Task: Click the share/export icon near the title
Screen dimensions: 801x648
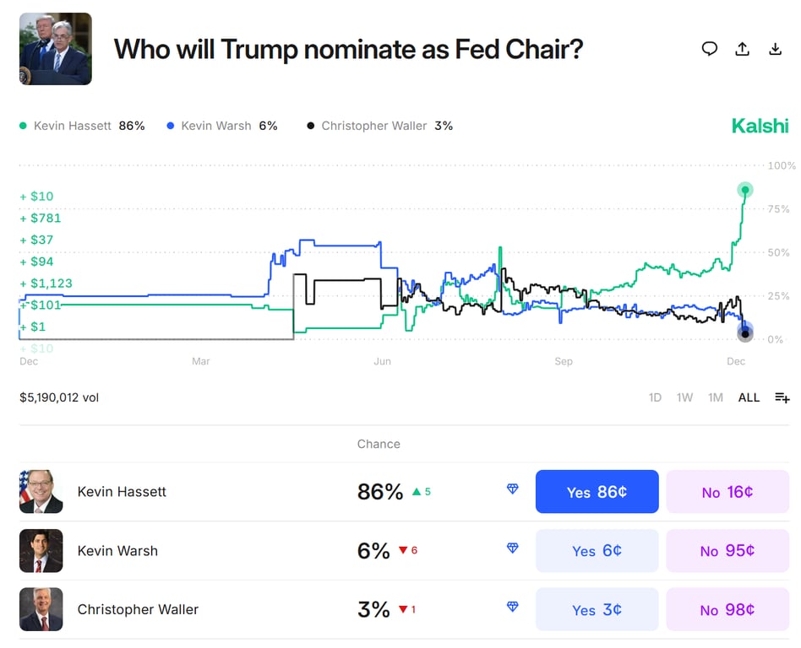Action: (x=743, y=49)
